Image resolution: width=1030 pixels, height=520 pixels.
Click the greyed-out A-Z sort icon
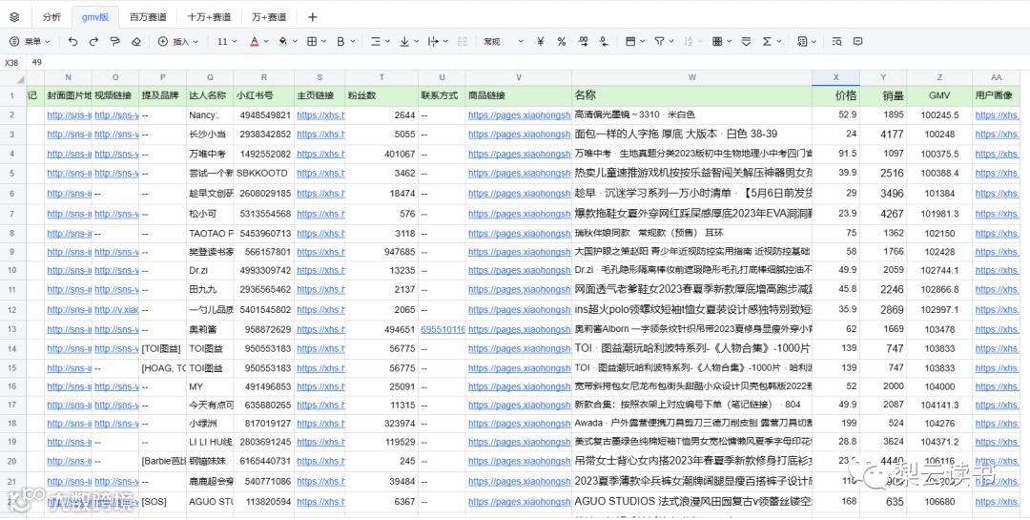click(x=690, y=41)
